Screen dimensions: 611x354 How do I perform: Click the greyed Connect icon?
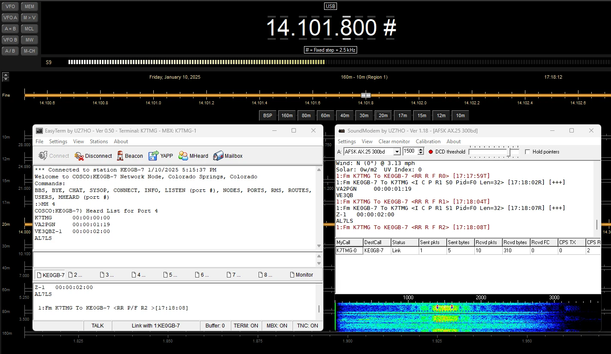[43, 156]
